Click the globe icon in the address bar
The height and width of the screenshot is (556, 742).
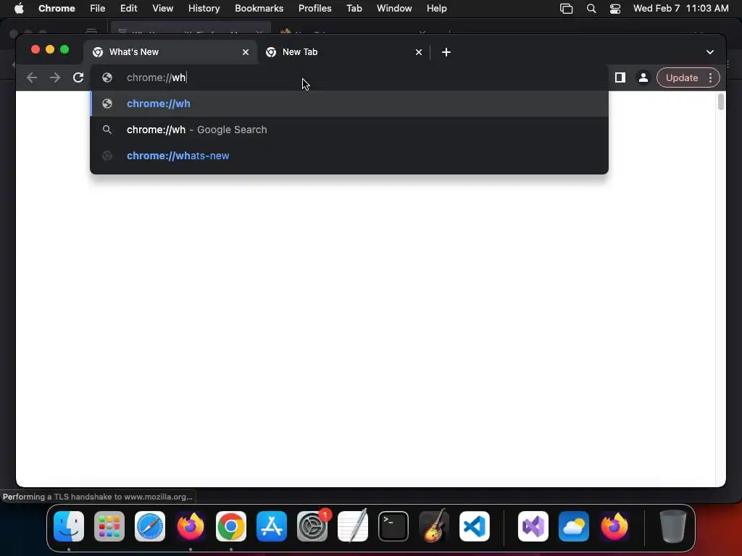(x=107, y=77)
